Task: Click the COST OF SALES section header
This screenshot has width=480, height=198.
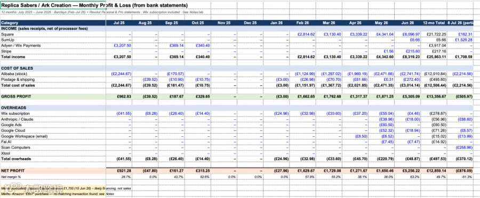Action: (17, 69)
